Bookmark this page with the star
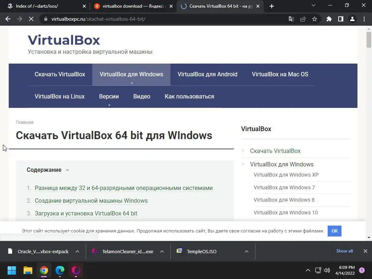 [x=315, y=19]
